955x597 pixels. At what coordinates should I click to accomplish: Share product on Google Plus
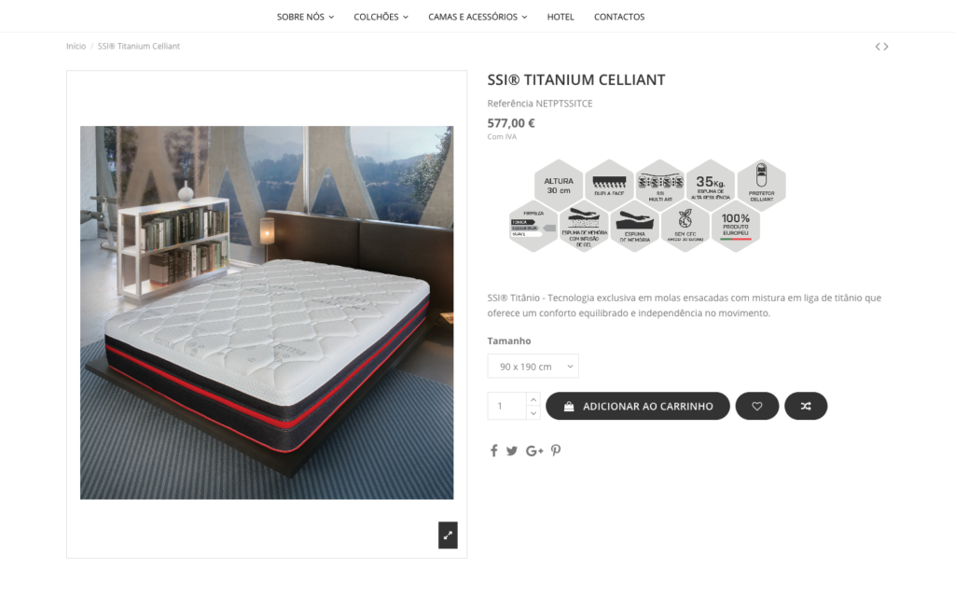pyautogui.click(x=534, y=451)
